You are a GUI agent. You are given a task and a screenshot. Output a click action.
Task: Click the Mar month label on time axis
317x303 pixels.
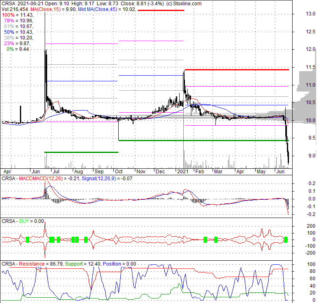pos(218,172)
